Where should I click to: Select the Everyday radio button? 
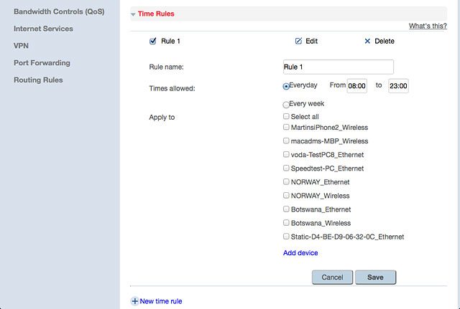286,86
